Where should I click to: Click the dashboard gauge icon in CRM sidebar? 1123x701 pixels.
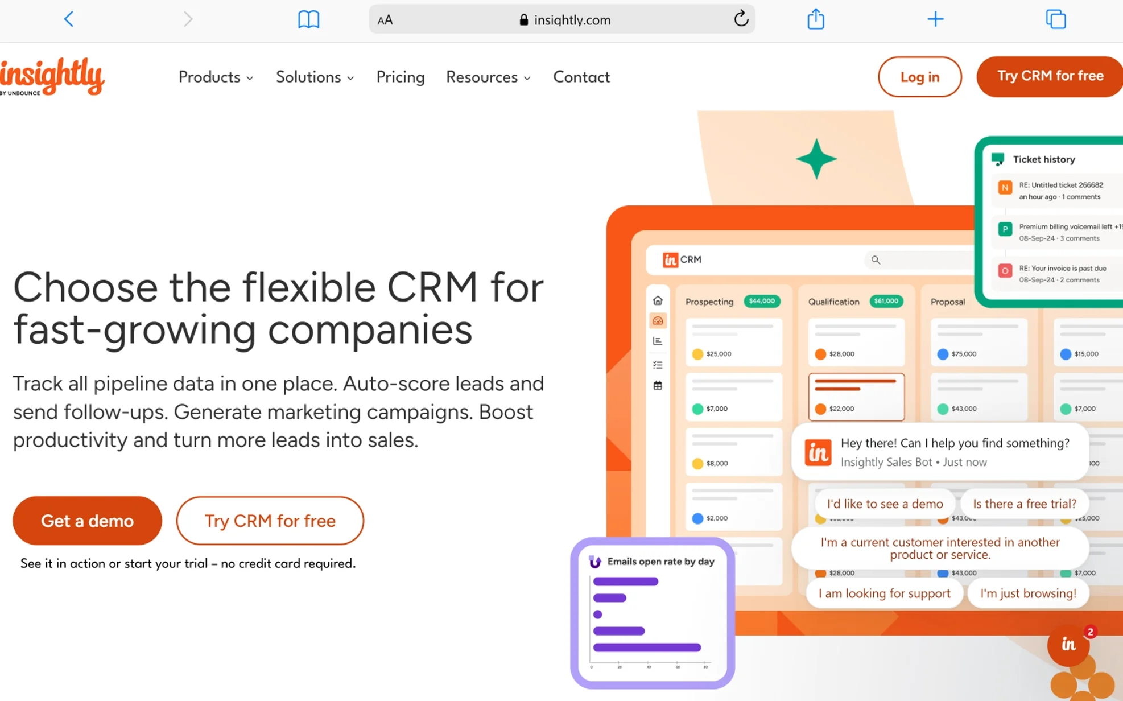pyautogui.click(x=658, y=321)
